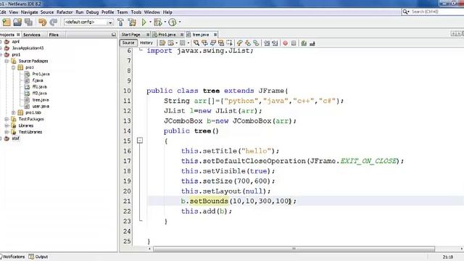Expand the Test Packages node

coord(7,119)
